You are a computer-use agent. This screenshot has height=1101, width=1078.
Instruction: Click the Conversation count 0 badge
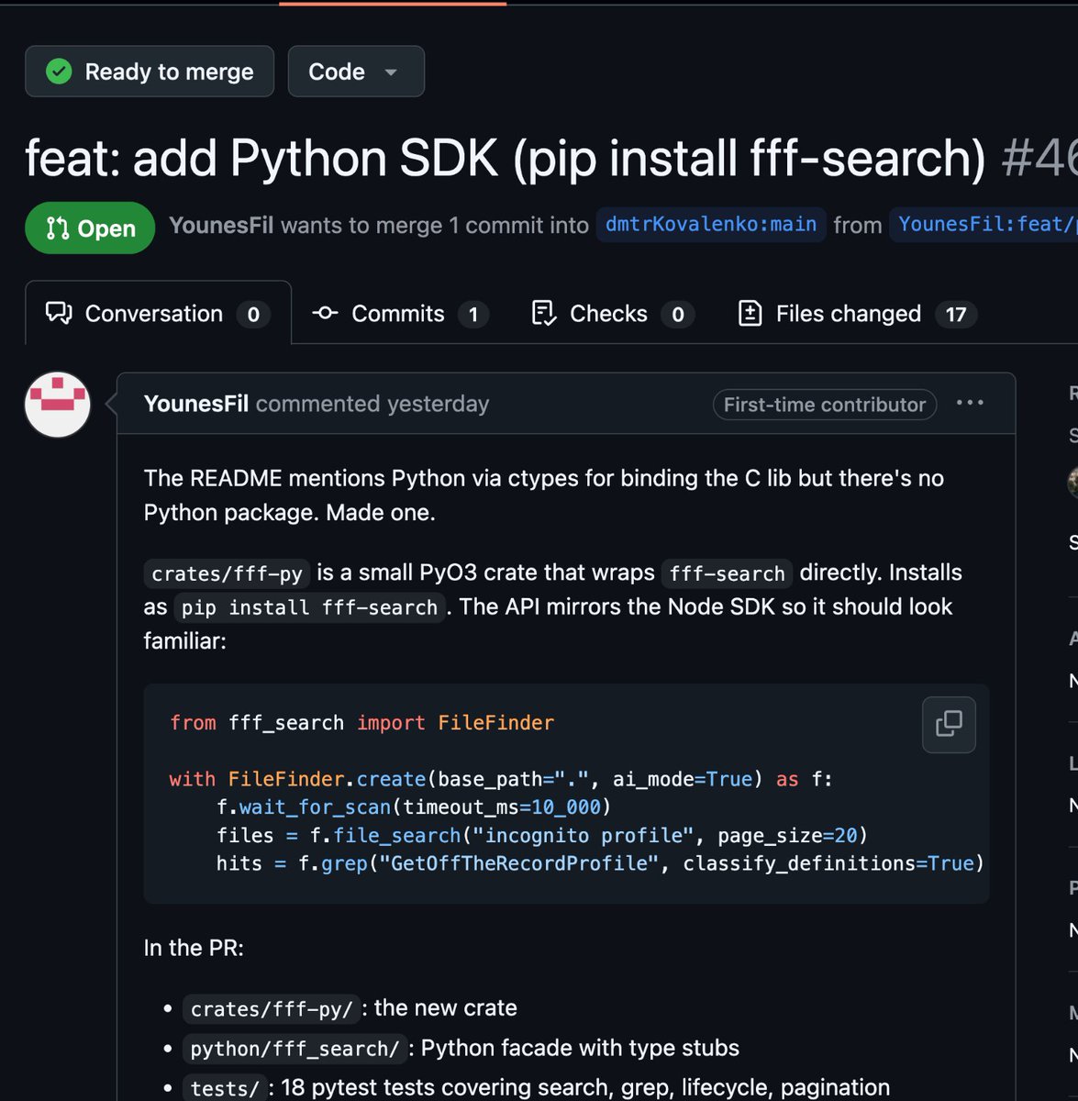click(x=253, y=315)
